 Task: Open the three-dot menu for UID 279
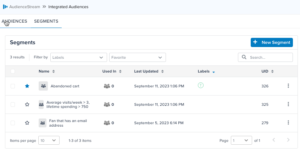288,123
